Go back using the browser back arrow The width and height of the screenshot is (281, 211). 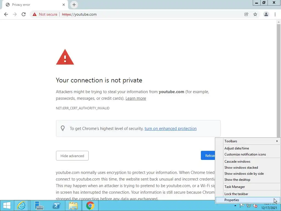pyautogui.click(x=6, y=14)
